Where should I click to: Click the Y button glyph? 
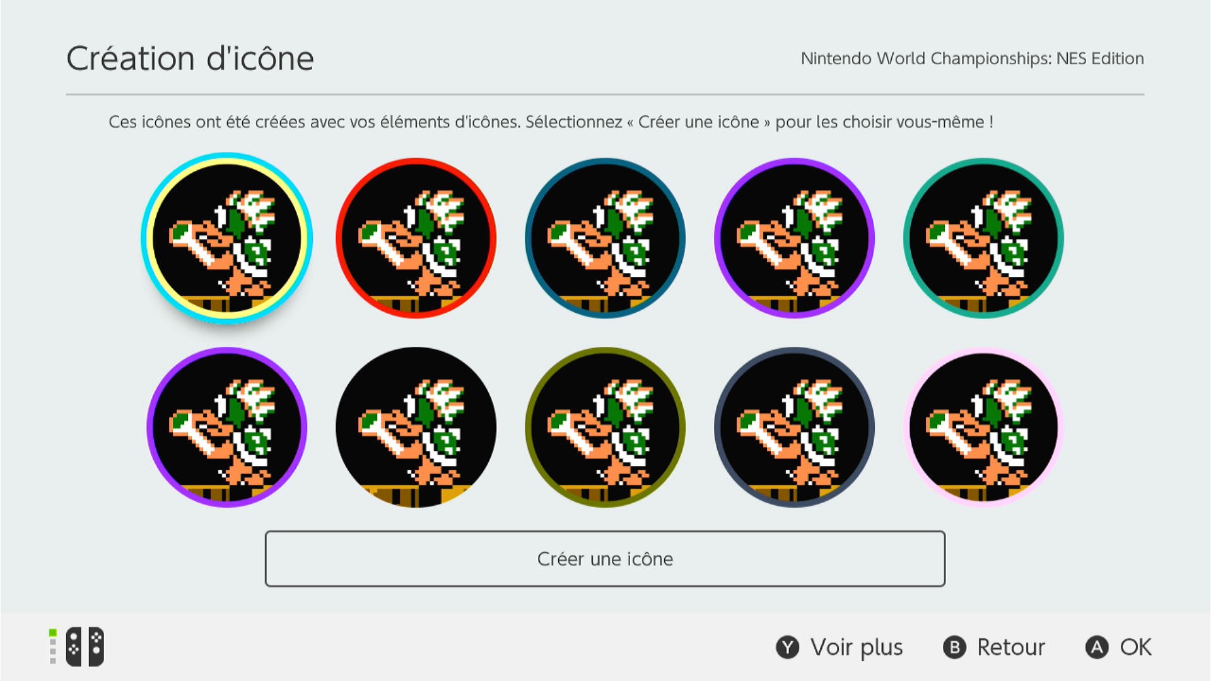coord(787,648)
